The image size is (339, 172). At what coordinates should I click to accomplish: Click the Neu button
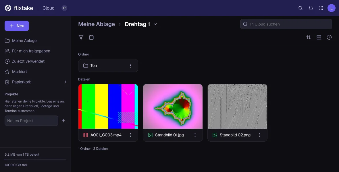(17, 26)
